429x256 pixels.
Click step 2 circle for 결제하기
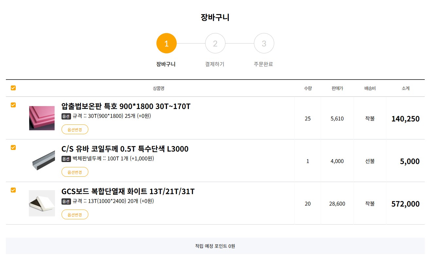[x=215, y=43]
